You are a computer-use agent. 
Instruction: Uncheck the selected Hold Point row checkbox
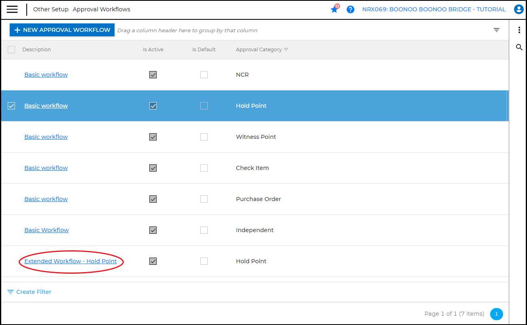point(11,106)
